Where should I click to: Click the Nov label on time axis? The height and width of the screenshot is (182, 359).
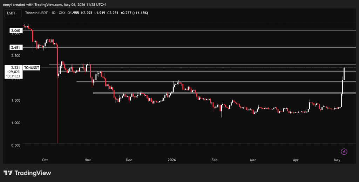[x=88, y=160]
